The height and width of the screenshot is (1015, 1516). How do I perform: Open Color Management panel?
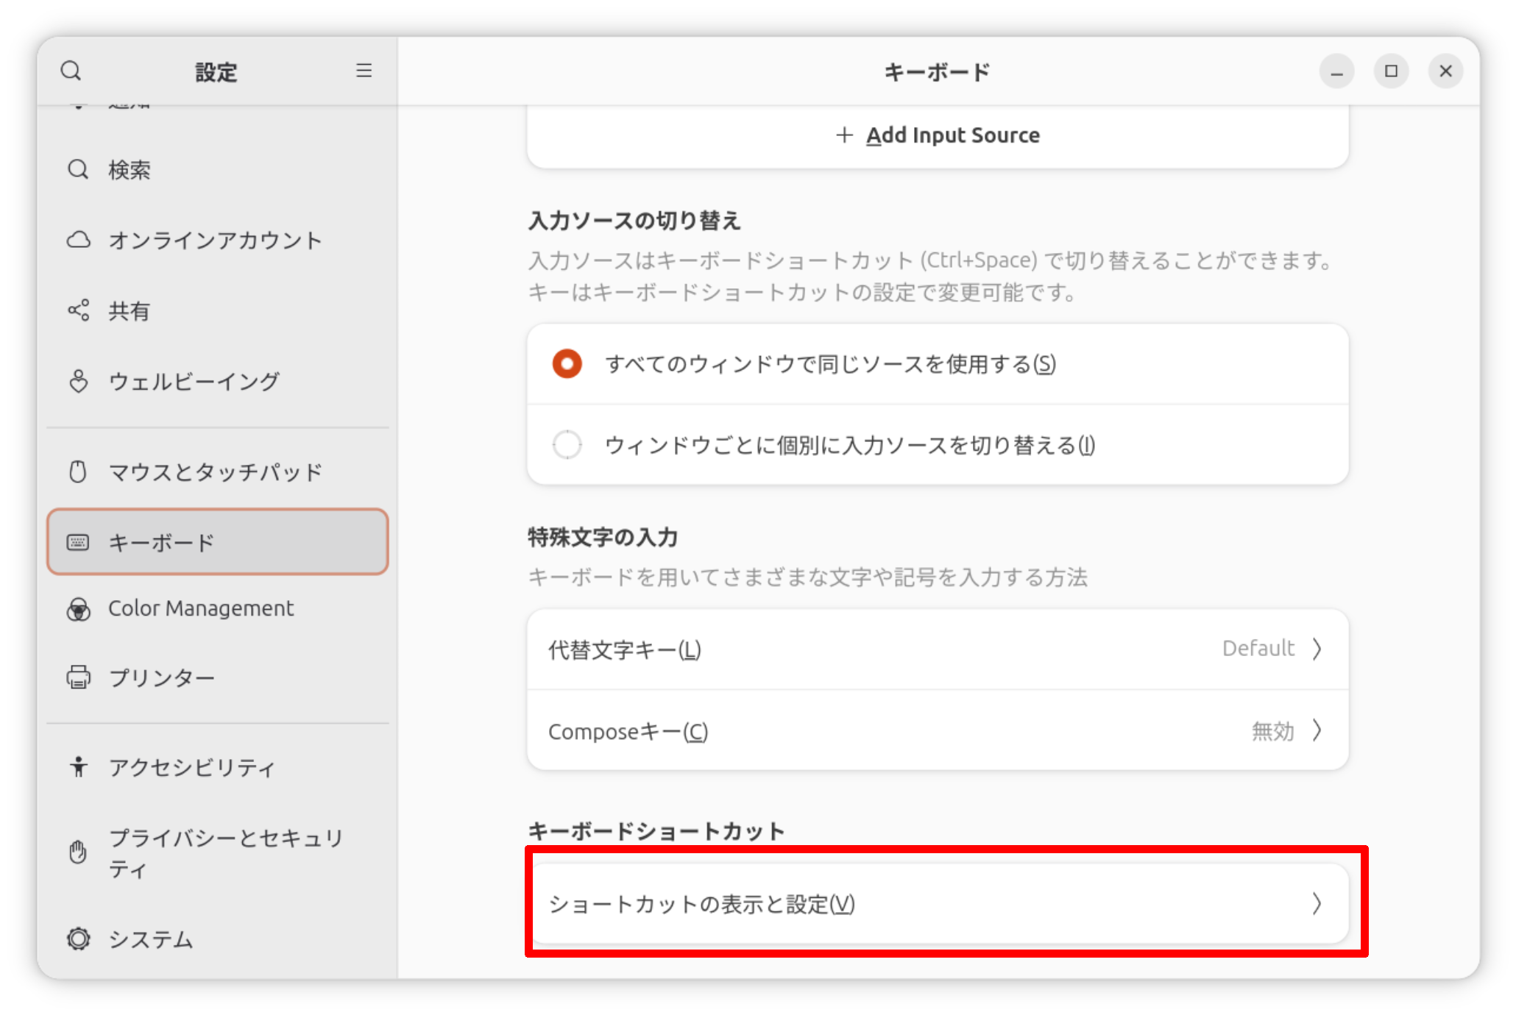tap(218, 609)
